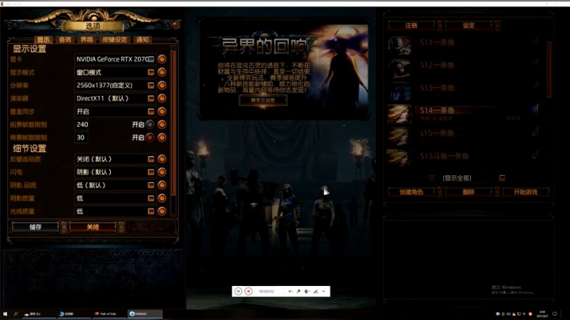The width and height of the screenshot is (570, 320).
Task: Open Windows taskbar search
Action: pos(16,314)
